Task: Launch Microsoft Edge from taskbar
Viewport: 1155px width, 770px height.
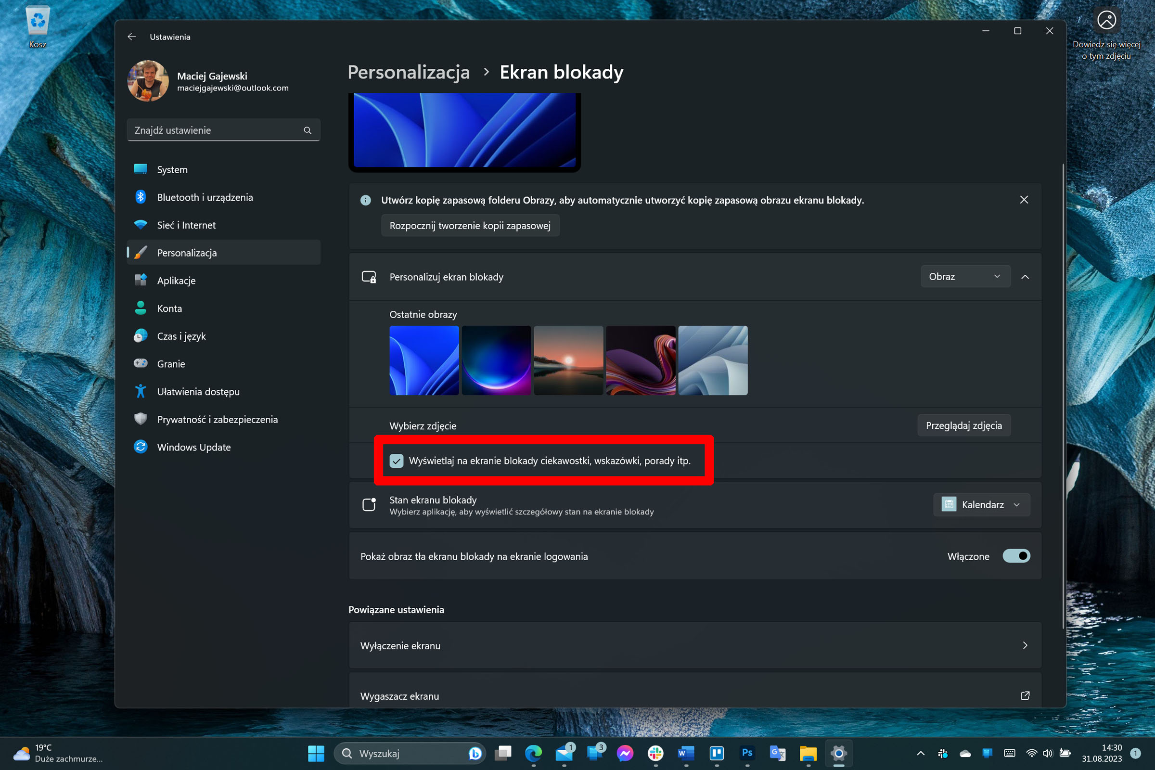Action: 533,753
